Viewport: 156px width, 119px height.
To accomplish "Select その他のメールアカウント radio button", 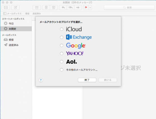I will click(x=62, y=70).
